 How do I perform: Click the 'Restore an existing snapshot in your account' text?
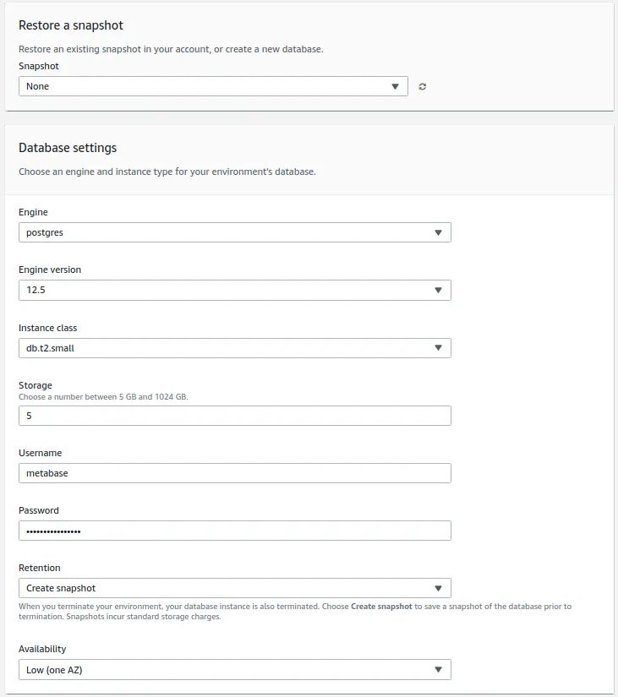point(171,49)
